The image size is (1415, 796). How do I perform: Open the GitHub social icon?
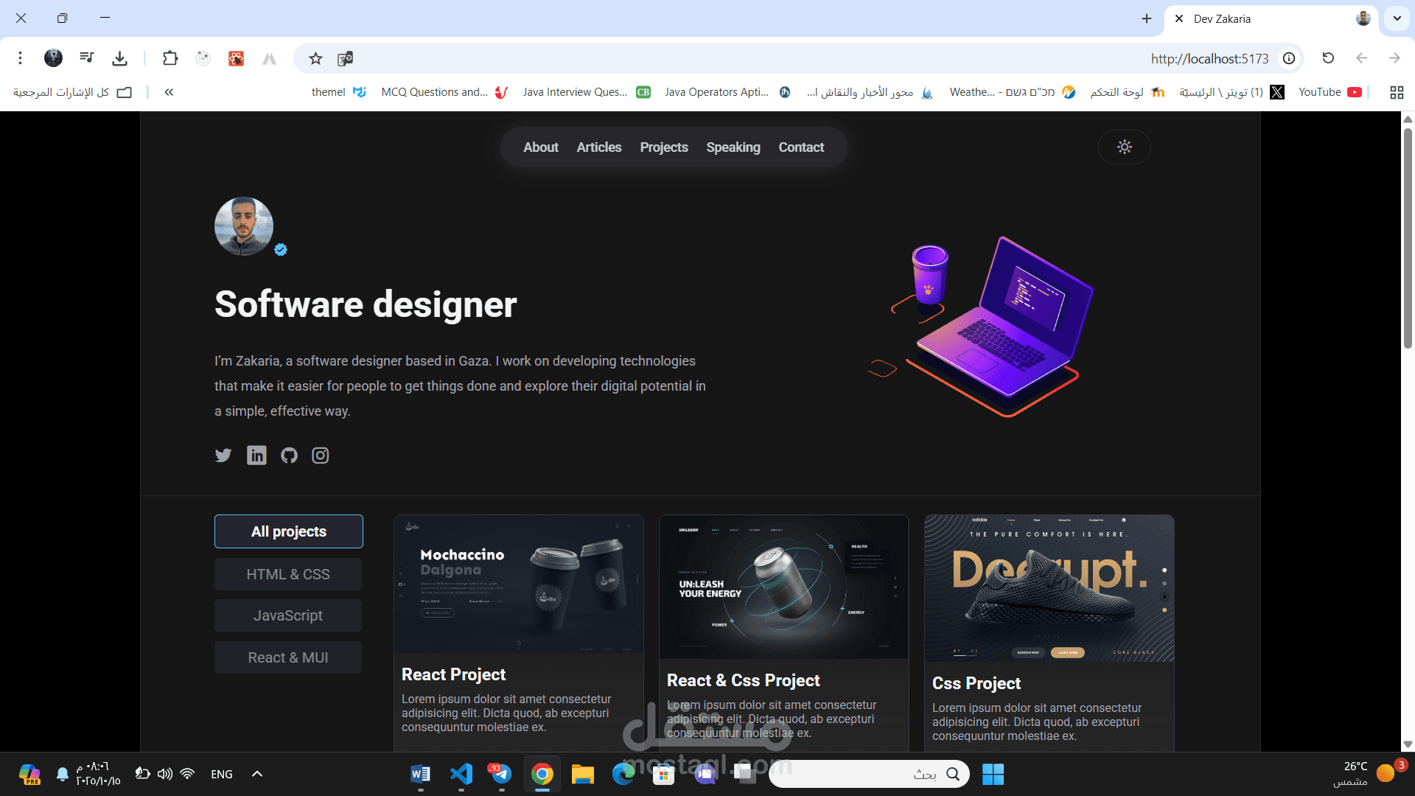pos(289,455)
